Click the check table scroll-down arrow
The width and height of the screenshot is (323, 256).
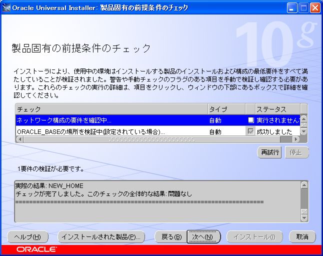click(304, 132)
